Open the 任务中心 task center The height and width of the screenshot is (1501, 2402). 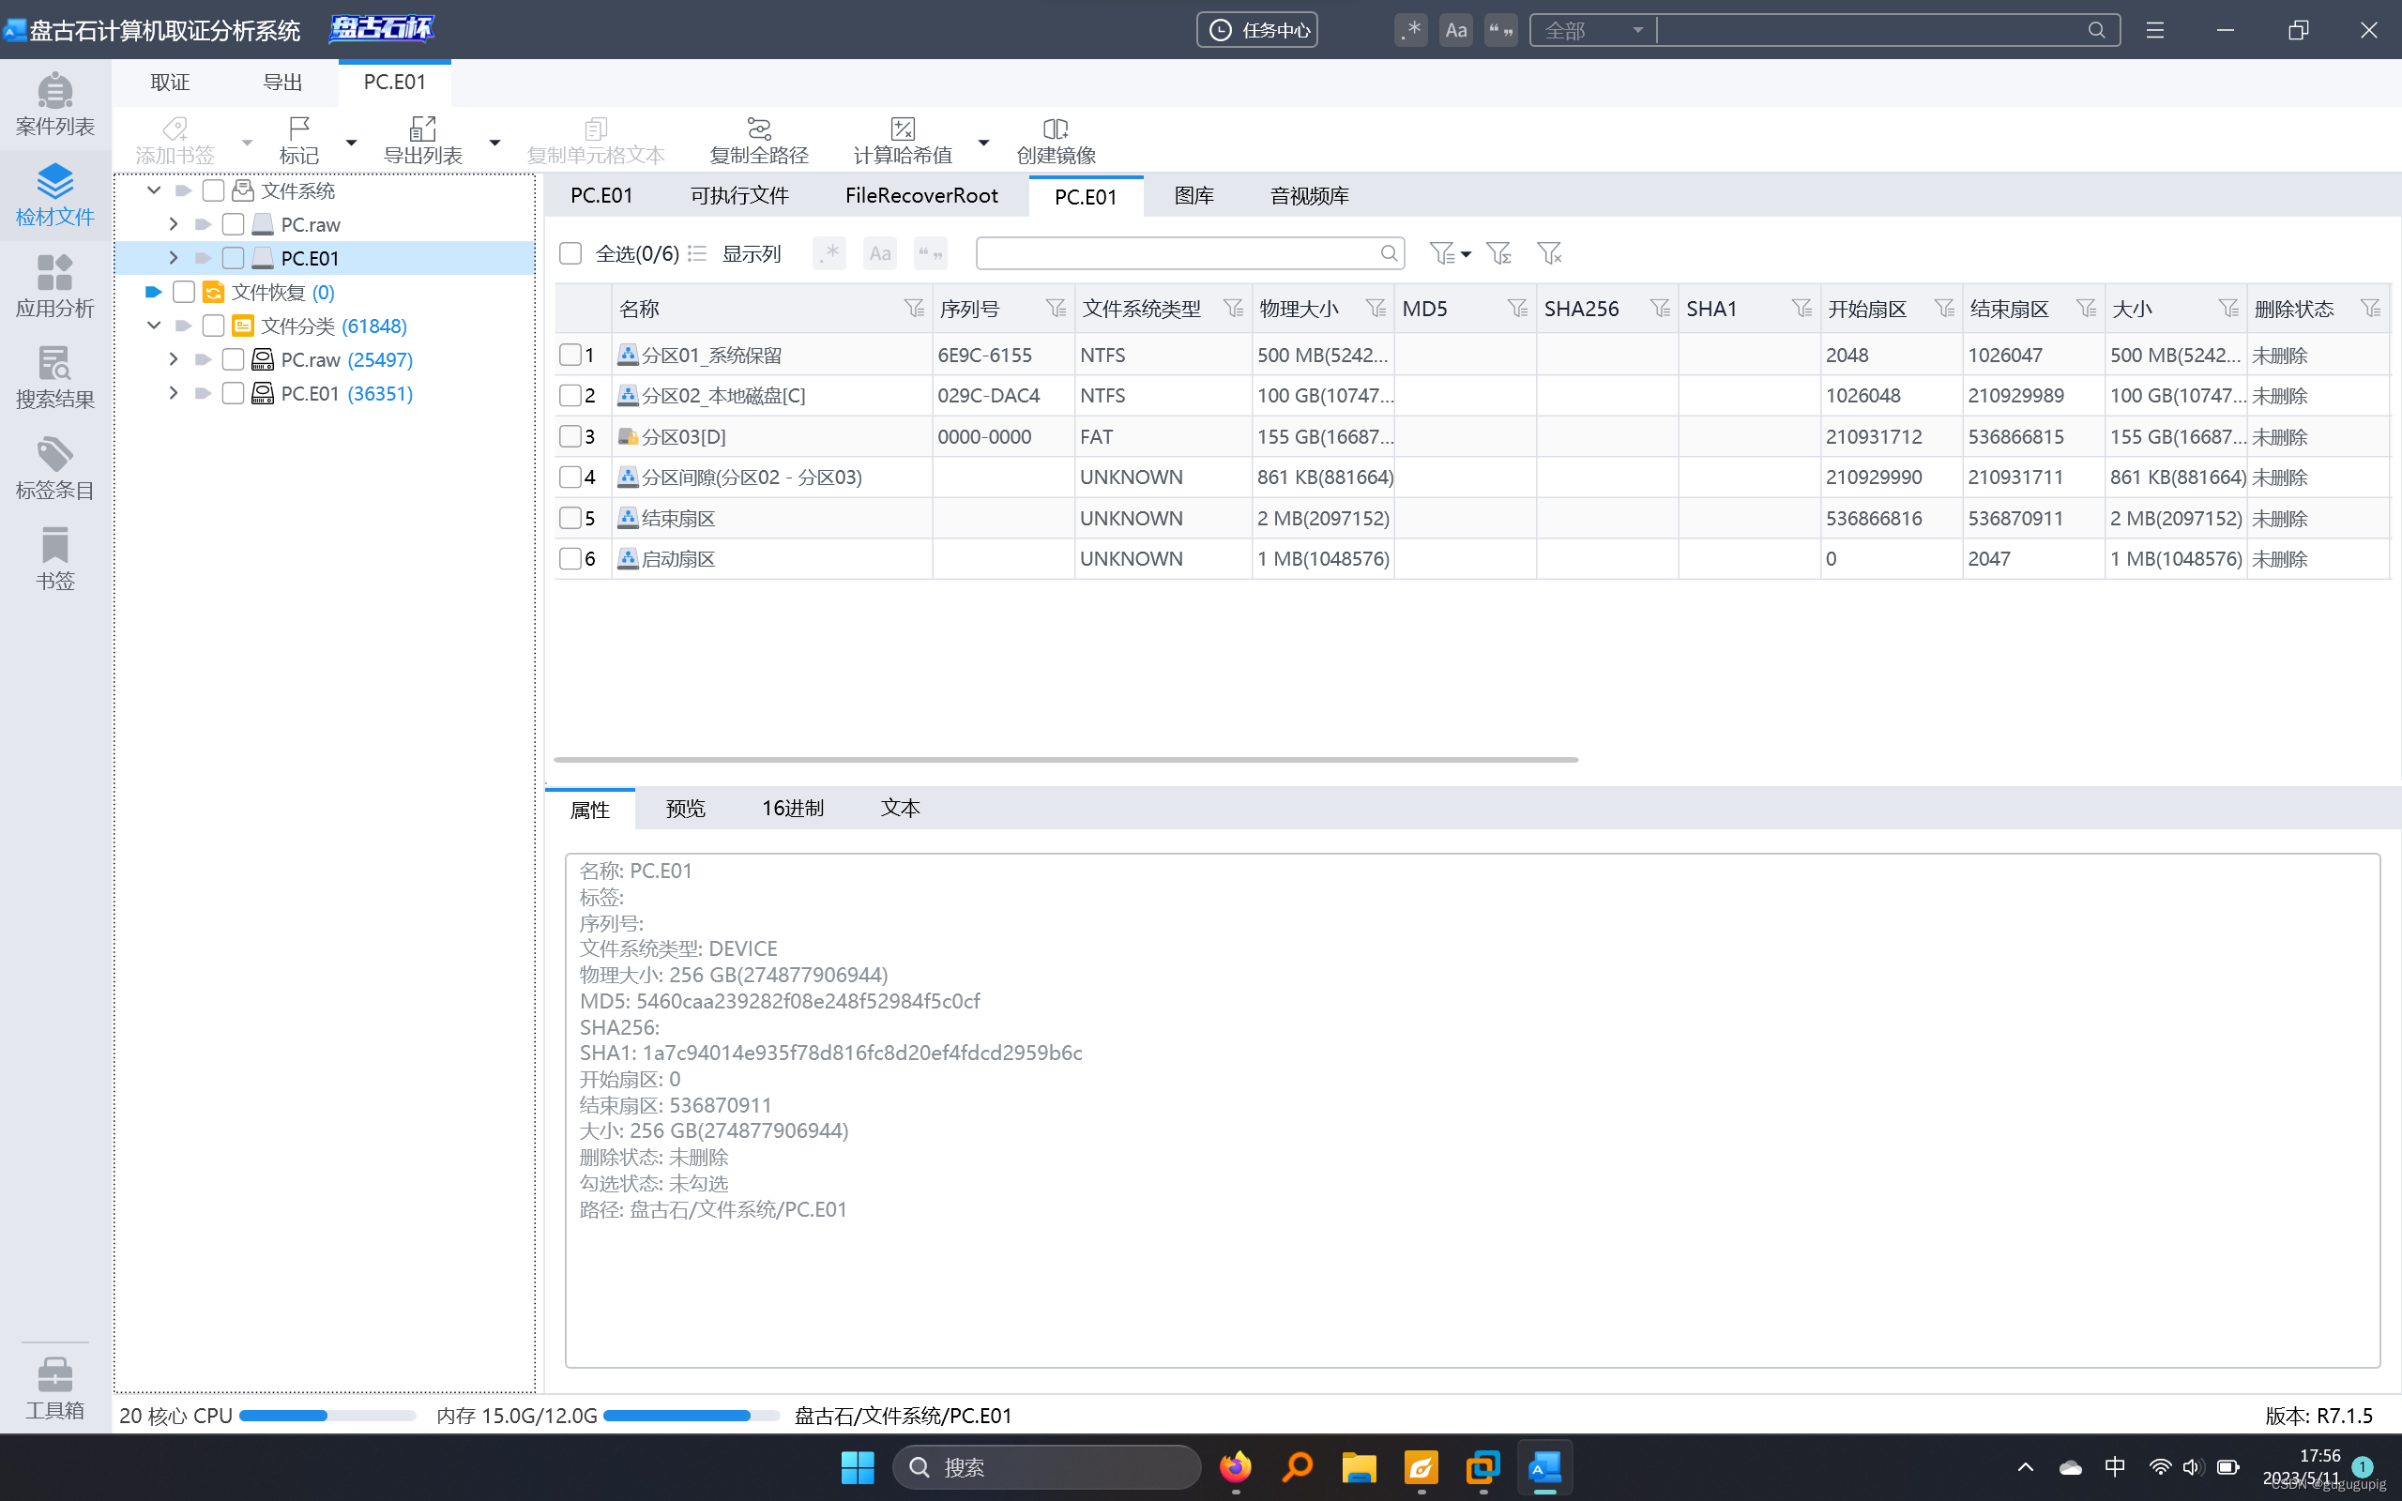click(1256, 30)
